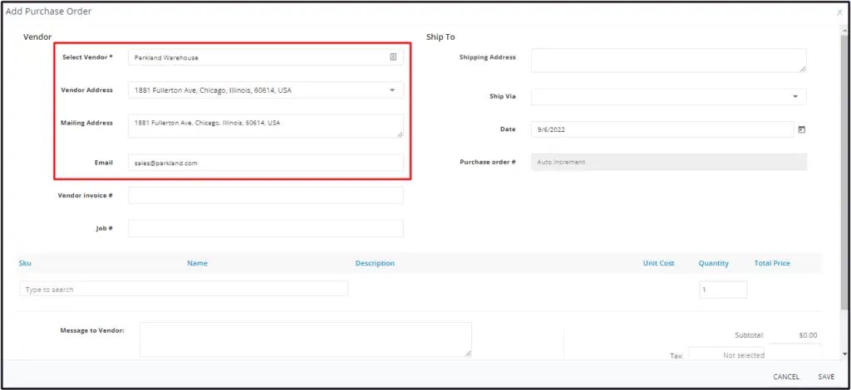Close the Add Purchase Order dialog
The width and height of the screenshot is (851, 390).
click(x=839, y=12)
